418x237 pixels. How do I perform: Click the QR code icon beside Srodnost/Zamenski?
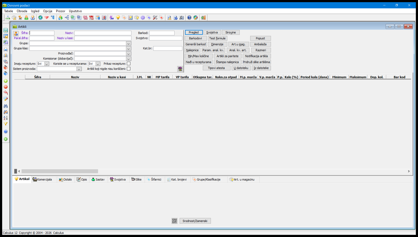[x=175, y=221]
